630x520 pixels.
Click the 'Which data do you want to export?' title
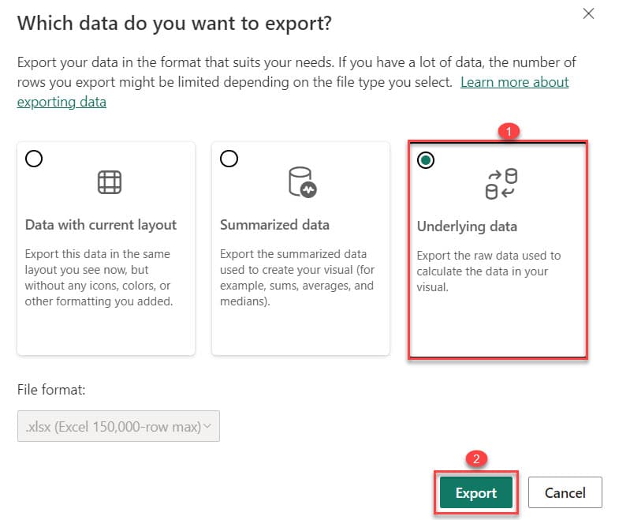174,24
